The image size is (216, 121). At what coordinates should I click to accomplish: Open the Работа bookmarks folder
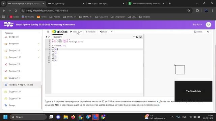pyautogui.click(x=55, y=17)
